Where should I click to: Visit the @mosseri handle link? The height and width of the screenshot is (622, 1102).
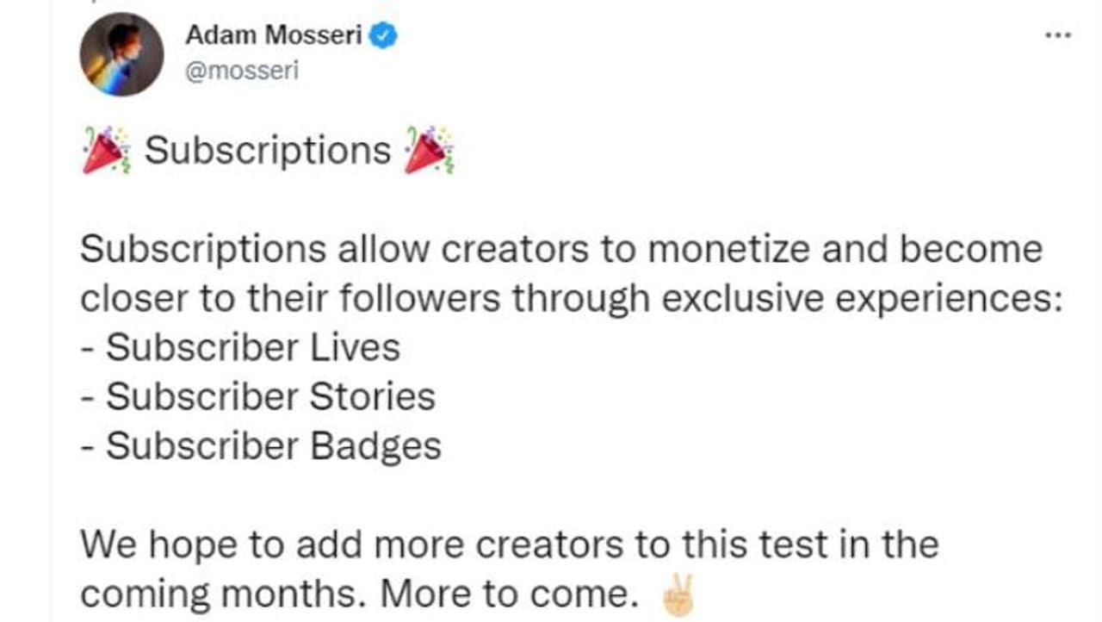pyautogui.click(x=242, y=71)
